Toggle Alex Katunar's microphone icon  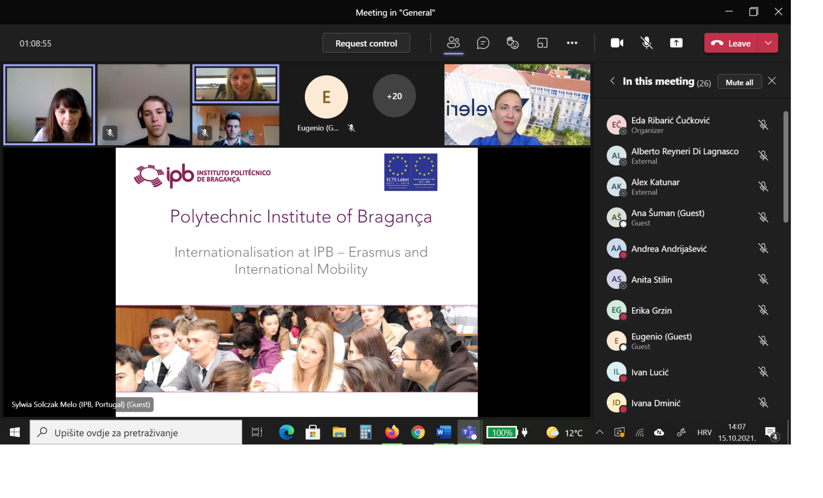pyautogui.click(x=763, y=186)
